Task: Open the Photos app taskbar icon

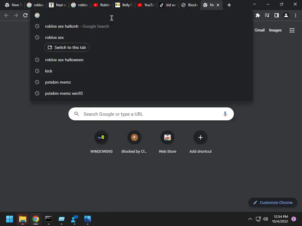Action: coord(87,219)
